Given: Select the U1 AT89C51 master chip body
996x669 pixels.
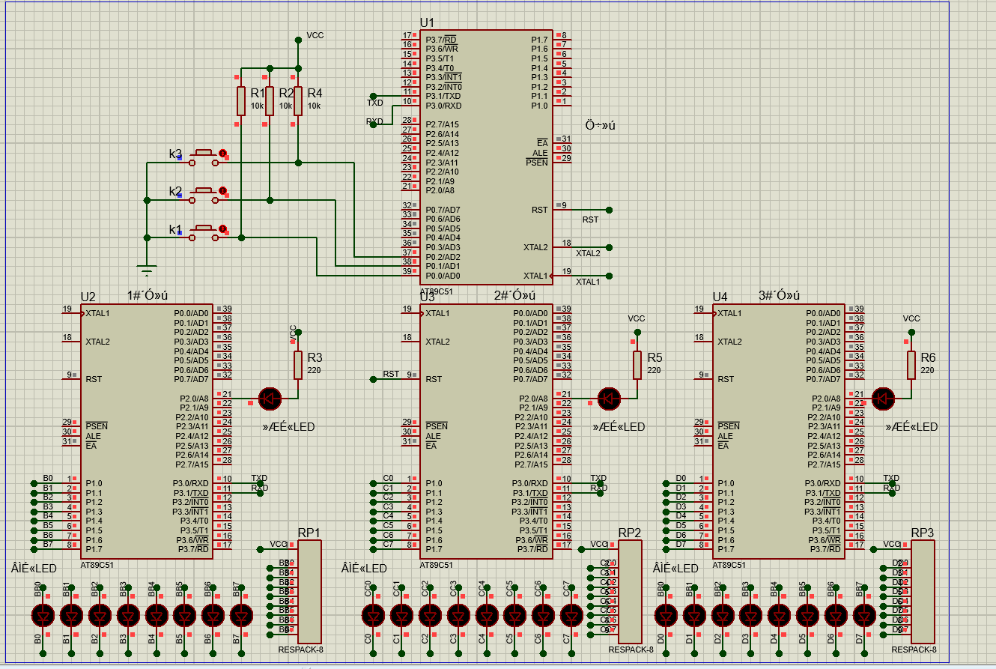Looking at the screenshot, I should click(x=485, y=157).
